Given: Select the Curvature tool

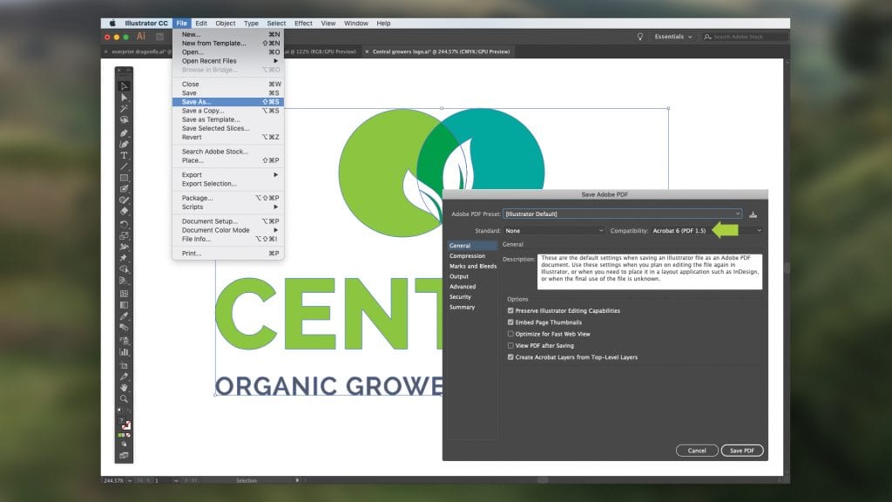Looking at the screenshot, I should 124,144.
